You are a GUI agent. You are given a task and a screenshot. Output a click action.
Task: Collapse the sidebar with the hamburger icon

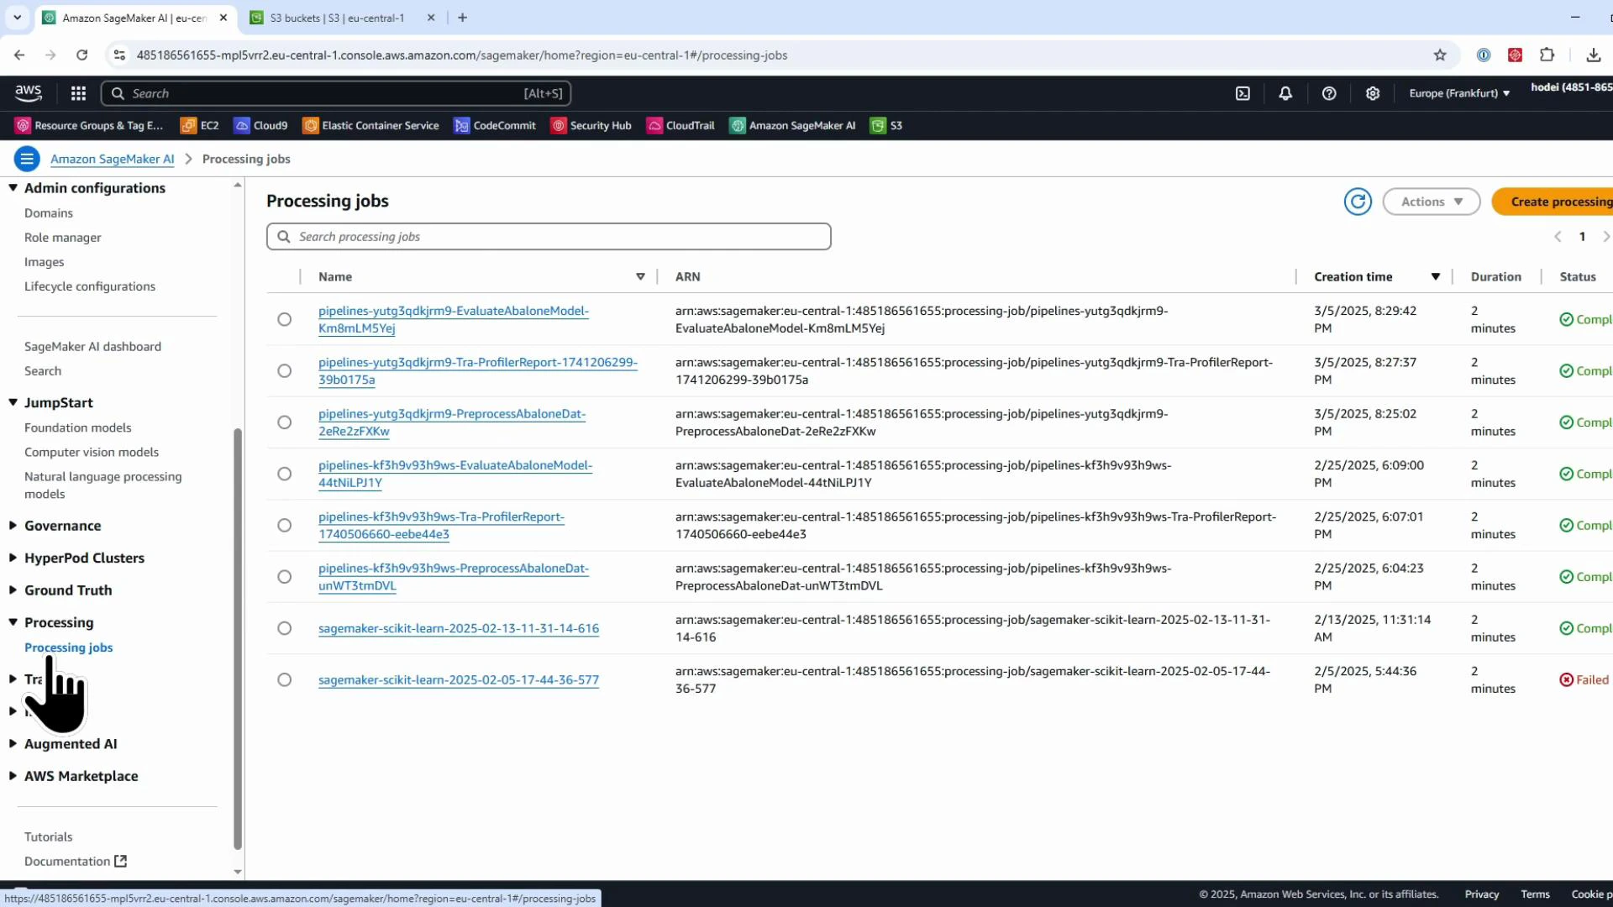27,159
